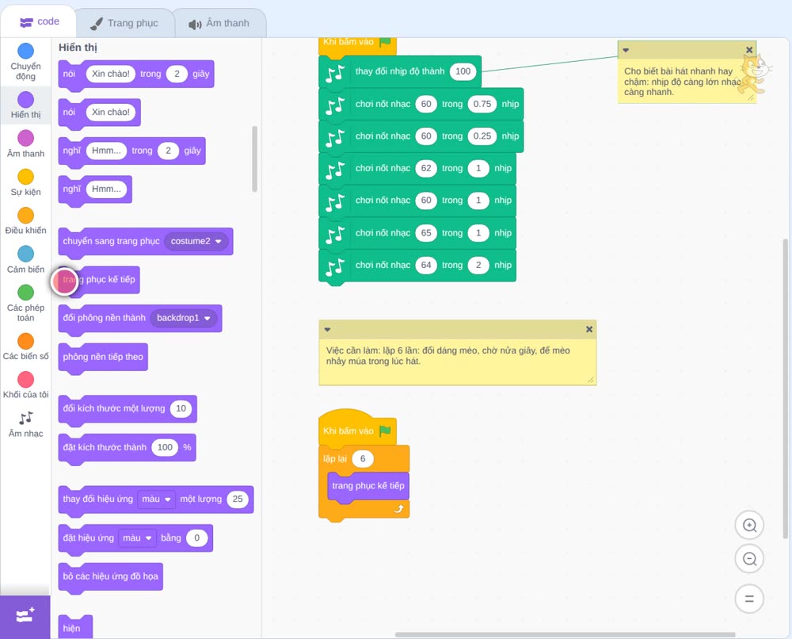Collapse the tempo explanation comment
Viewport: 792px width, 639px height.
[626, 50]
